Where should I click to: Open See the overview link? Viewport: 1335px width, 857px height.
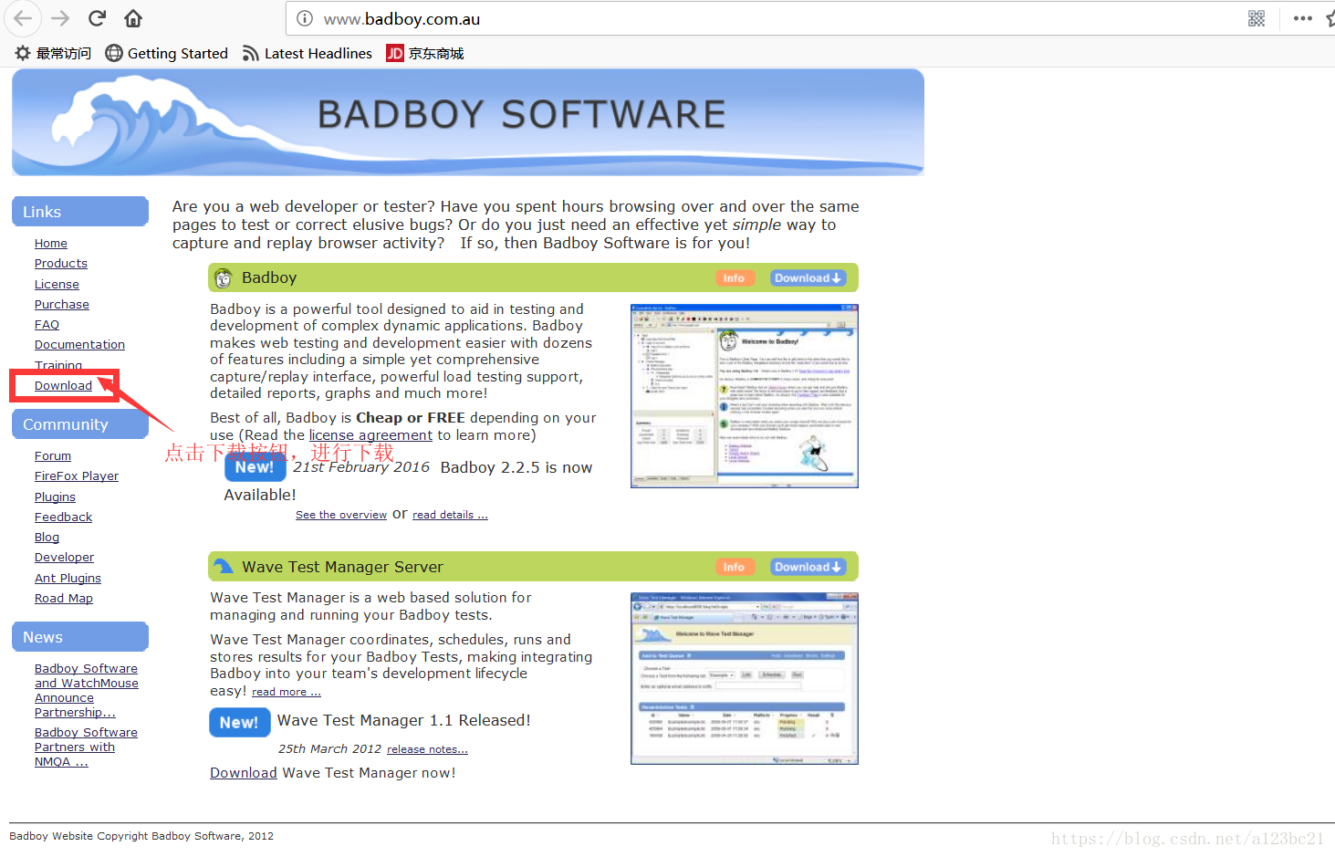(341, 515)
